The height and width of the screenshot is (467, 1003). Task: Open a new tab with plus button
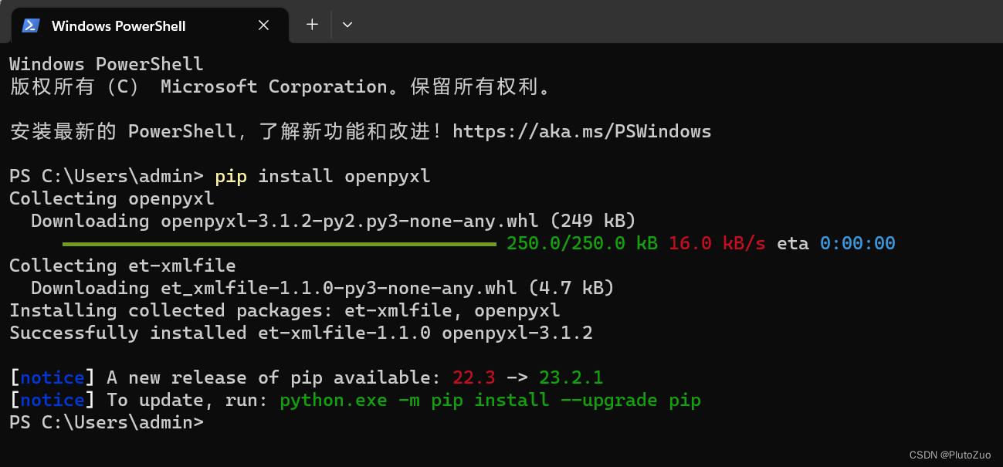312,25
